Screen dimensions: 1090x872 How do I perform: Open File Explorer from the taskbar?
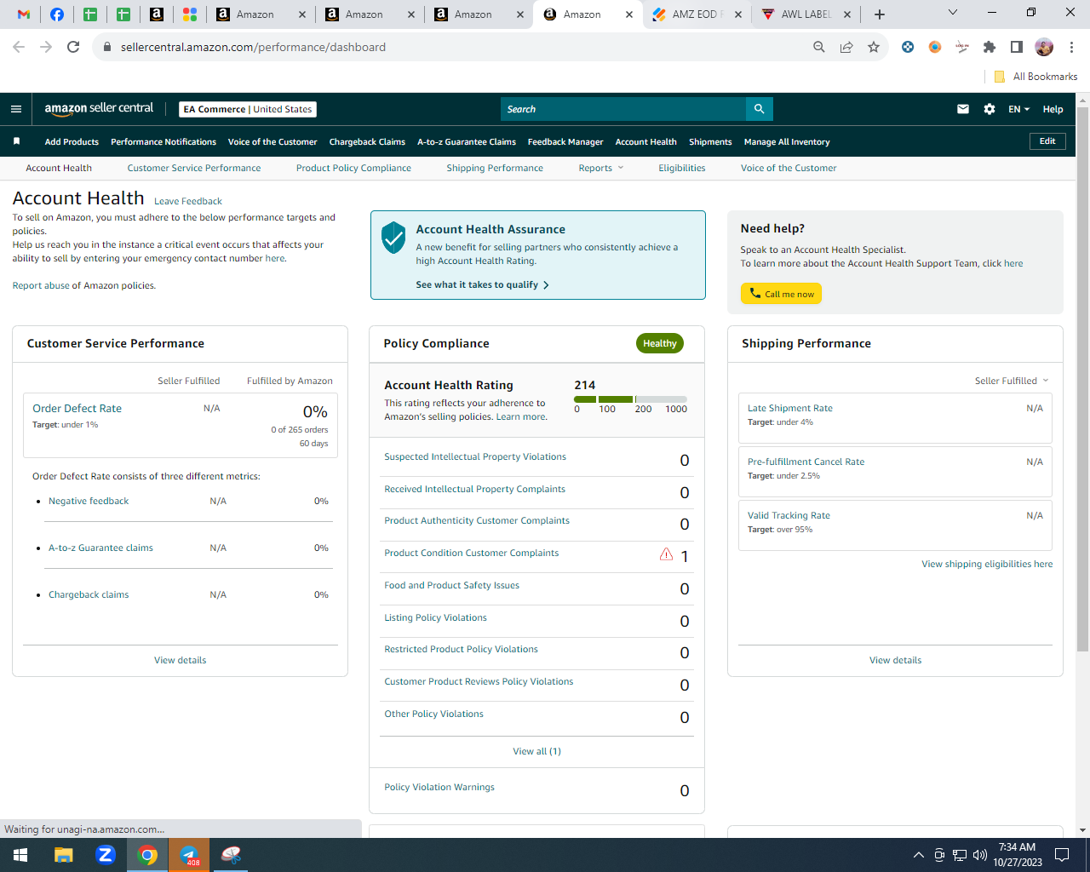click(64, 855)
